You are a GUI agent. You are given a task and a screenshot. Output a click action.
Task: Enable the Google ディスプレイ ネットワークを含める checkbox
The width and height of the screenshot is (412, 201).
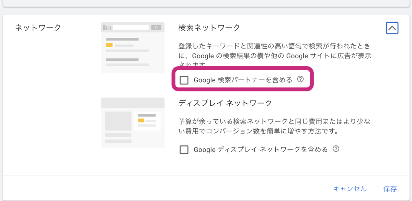(184, 150)
